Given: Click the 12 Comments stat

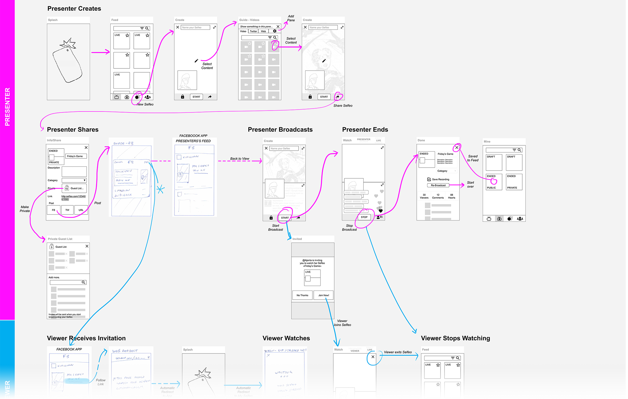Looking at the screenshot, I should 438,196.
